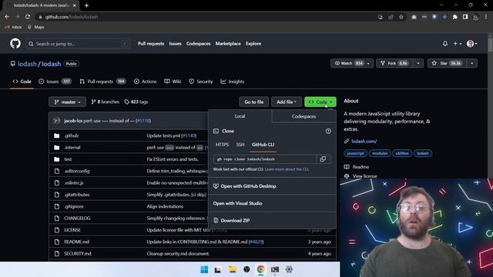Click Open with Visual Studio
The width and height of the screenshot is (493, 277).
coord(238,203)
